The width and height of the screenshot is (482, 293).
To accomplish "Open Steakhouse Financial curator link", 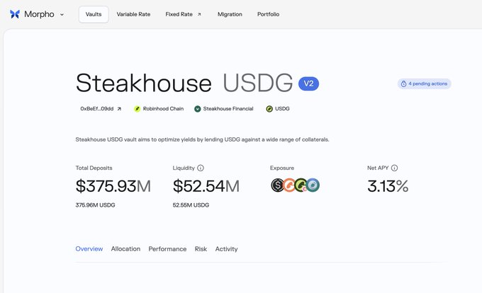I will tap(228, 108).
